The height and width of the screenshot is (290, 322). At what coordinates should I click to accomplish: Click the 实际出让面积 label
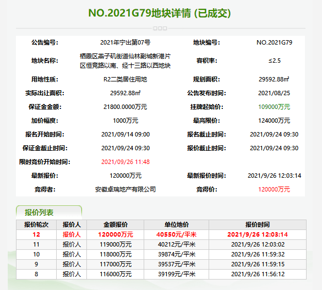pyautogui.click(x=45, y=93)
